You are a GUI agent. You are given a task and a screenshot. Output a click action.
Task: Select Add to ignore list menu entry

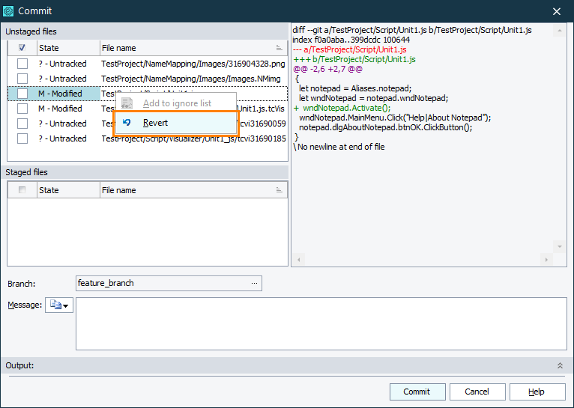click(177, 103)
